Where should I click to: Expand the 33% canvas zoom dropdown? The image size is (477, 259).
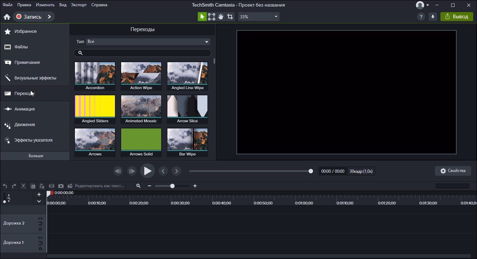[276, 17]
